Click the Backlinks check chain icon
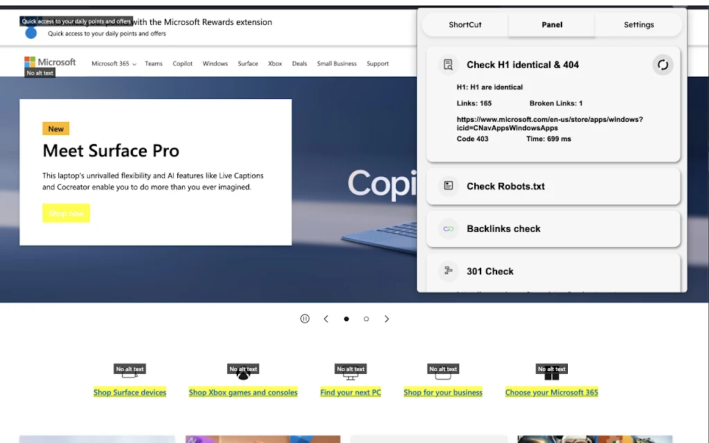 pos(448,228)
